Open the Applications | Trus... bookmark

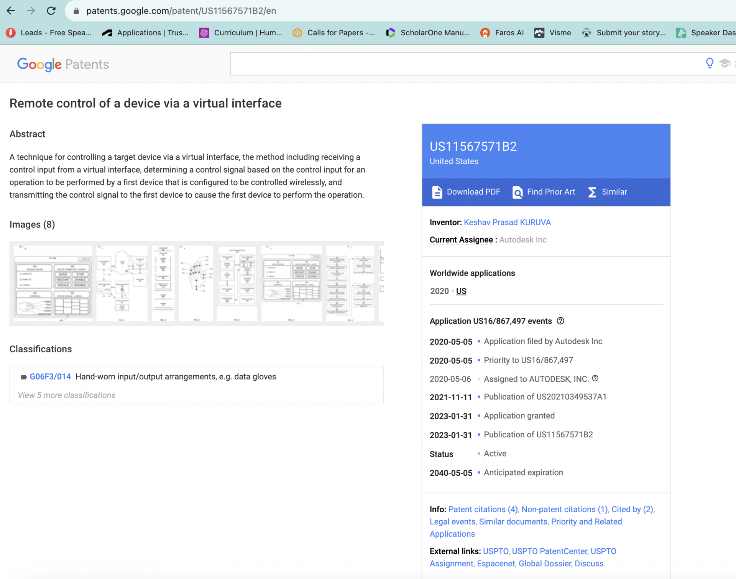tap(145, 33)
